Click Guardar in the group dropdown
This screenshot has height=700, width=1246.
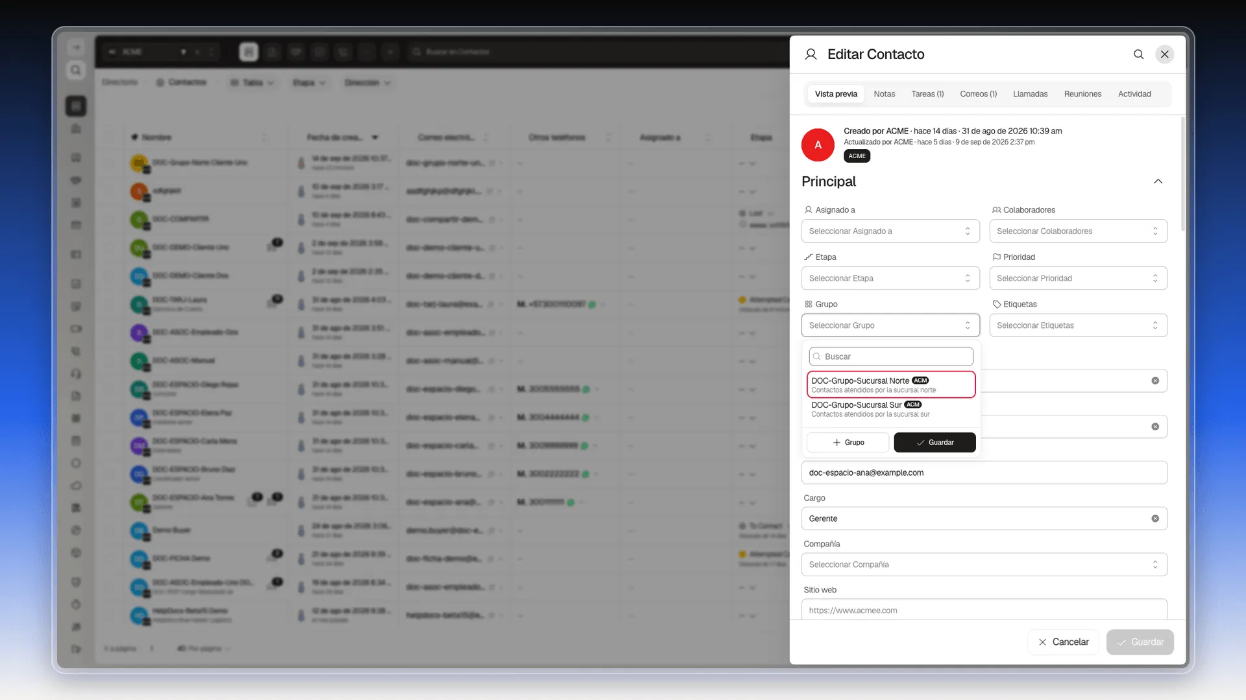[x=934, y=443]
